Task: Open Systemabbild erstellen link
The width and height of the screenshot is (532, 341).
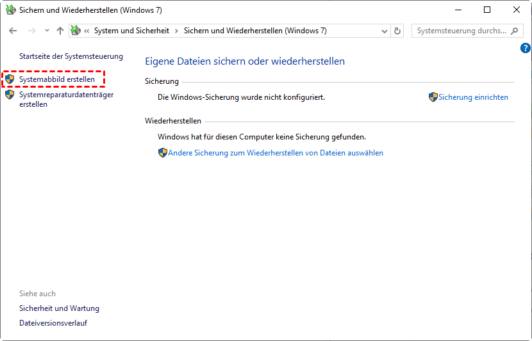Action: pos(57,79)
